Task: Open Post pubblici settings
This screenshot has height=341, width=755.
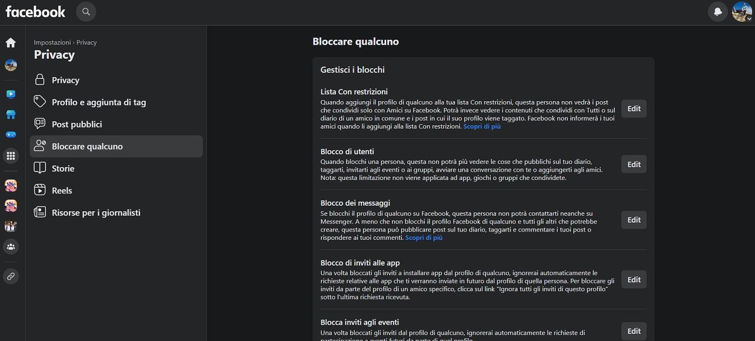Action: point(116,124)
